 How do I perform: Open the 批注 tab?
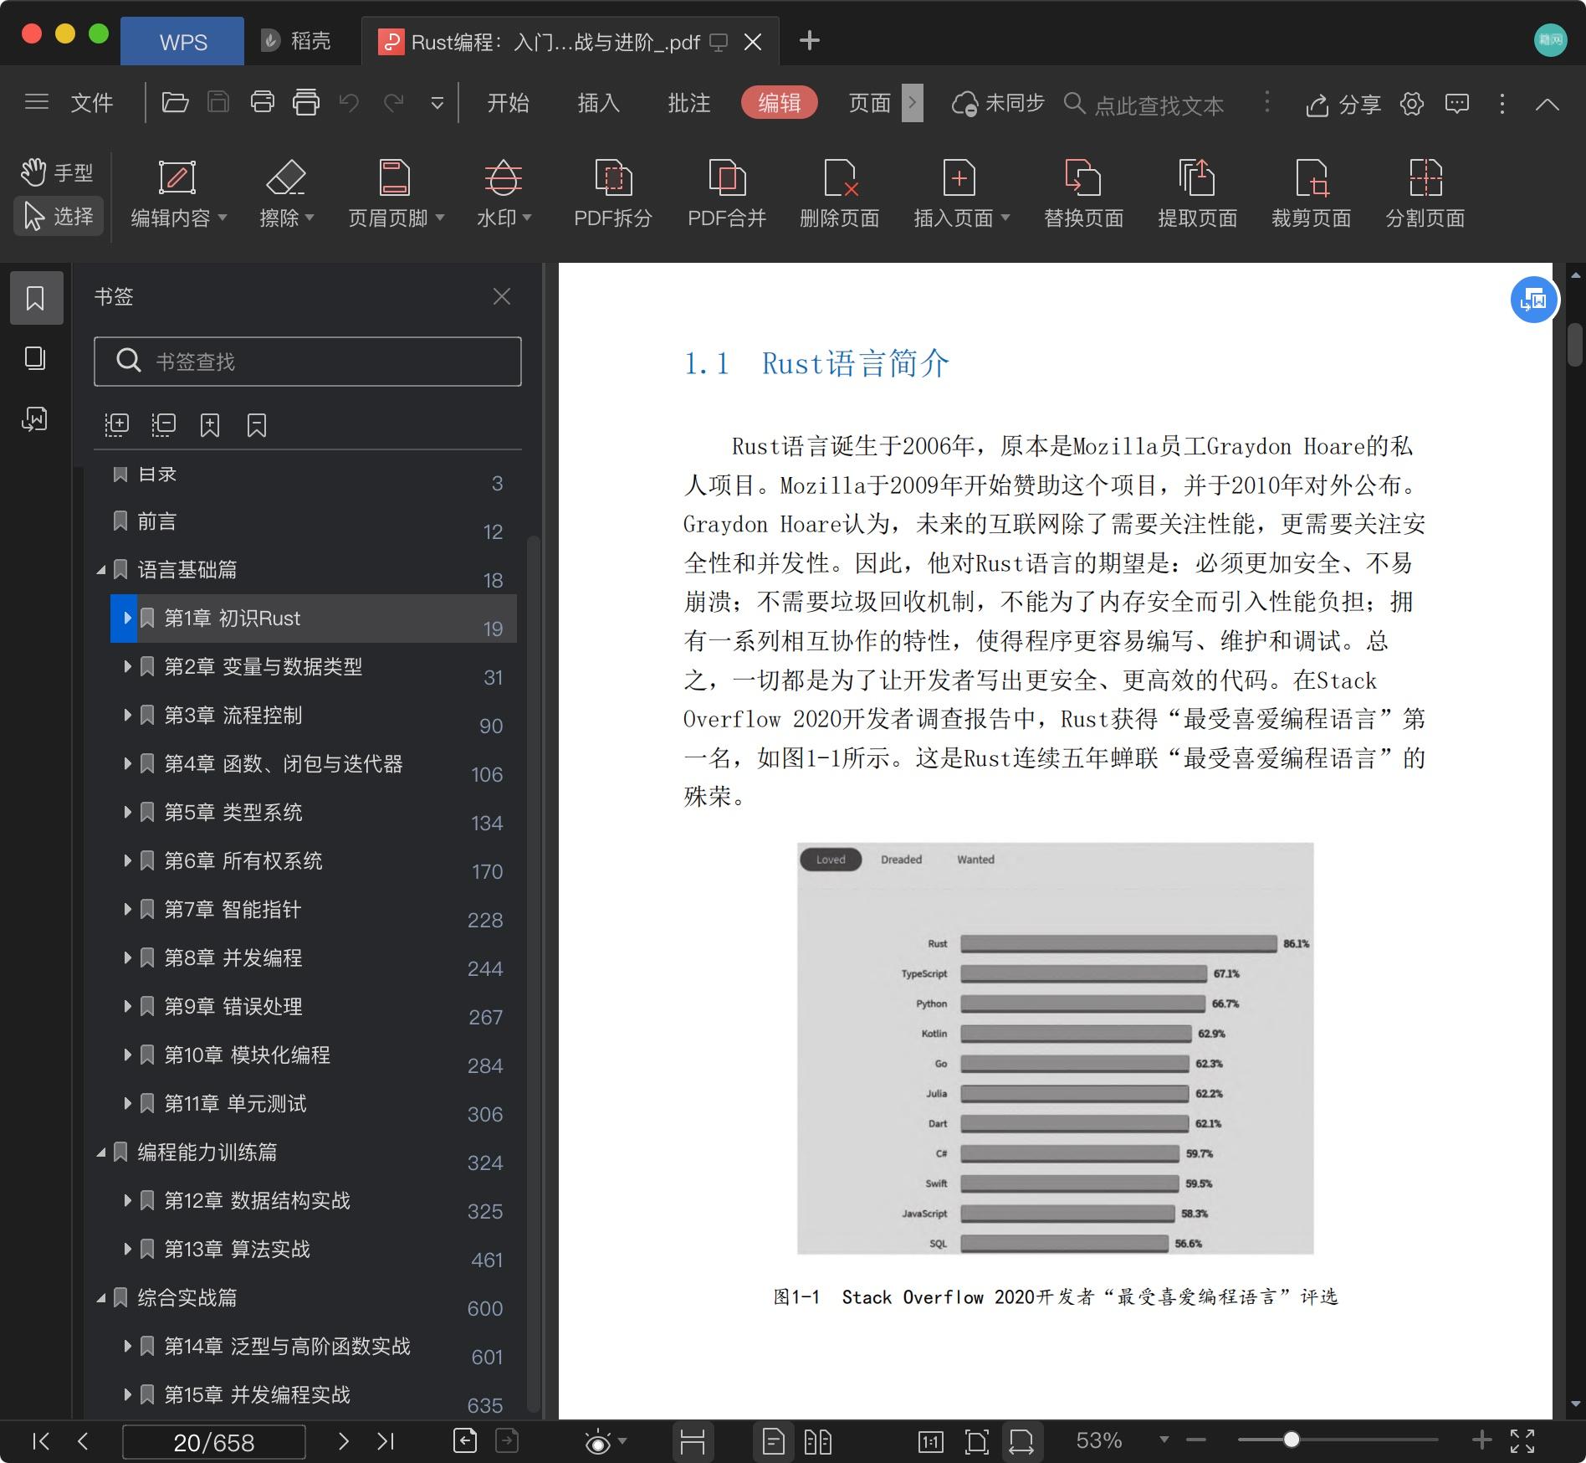[x=688, y=102]
